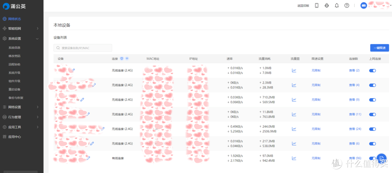Open traffic chart for the wired connection row
This screenshot has height=173, width=392.
294,158
